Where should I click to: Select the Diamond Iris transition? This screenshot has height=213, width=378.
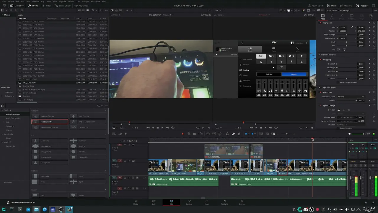50,146
